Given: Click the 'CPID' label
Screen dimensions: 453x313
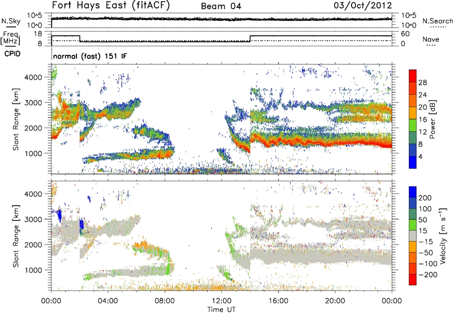Looking at the screenshot, I should pos(12,54).
